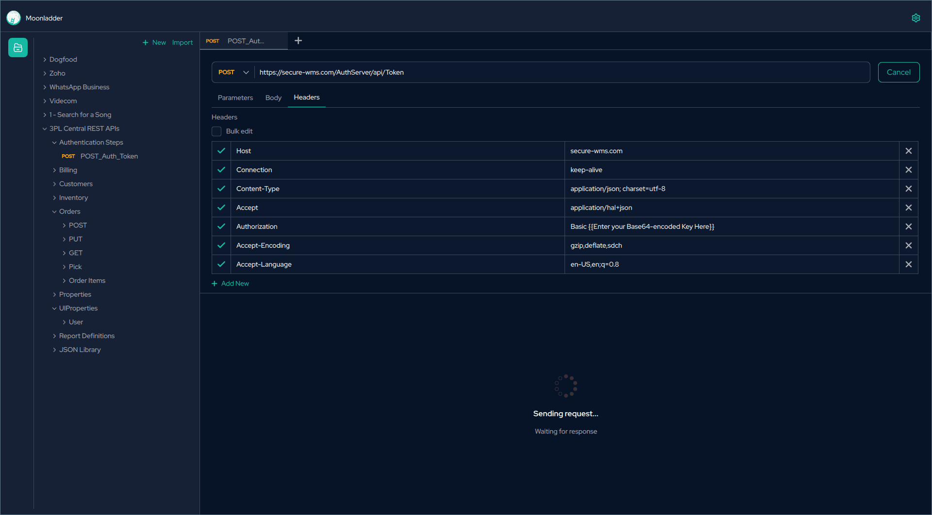Image resolution: width=932 pixels, height=515 pixels.
Task: Open the Parameters tab
Action: [x=235, y=97]
